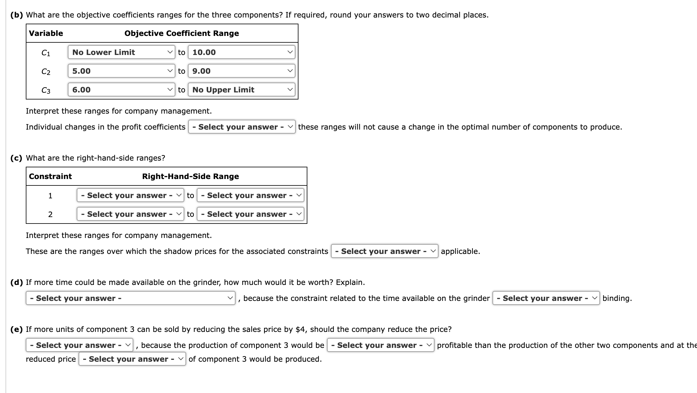Open Constraint 1 upper range answer dropdown

coord(251,195)
